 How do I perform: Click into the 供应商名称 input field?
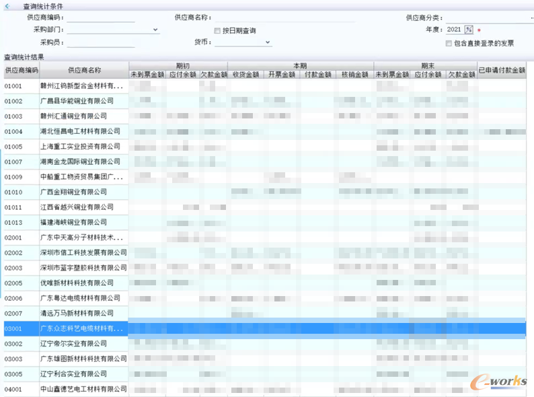(285, 17)
